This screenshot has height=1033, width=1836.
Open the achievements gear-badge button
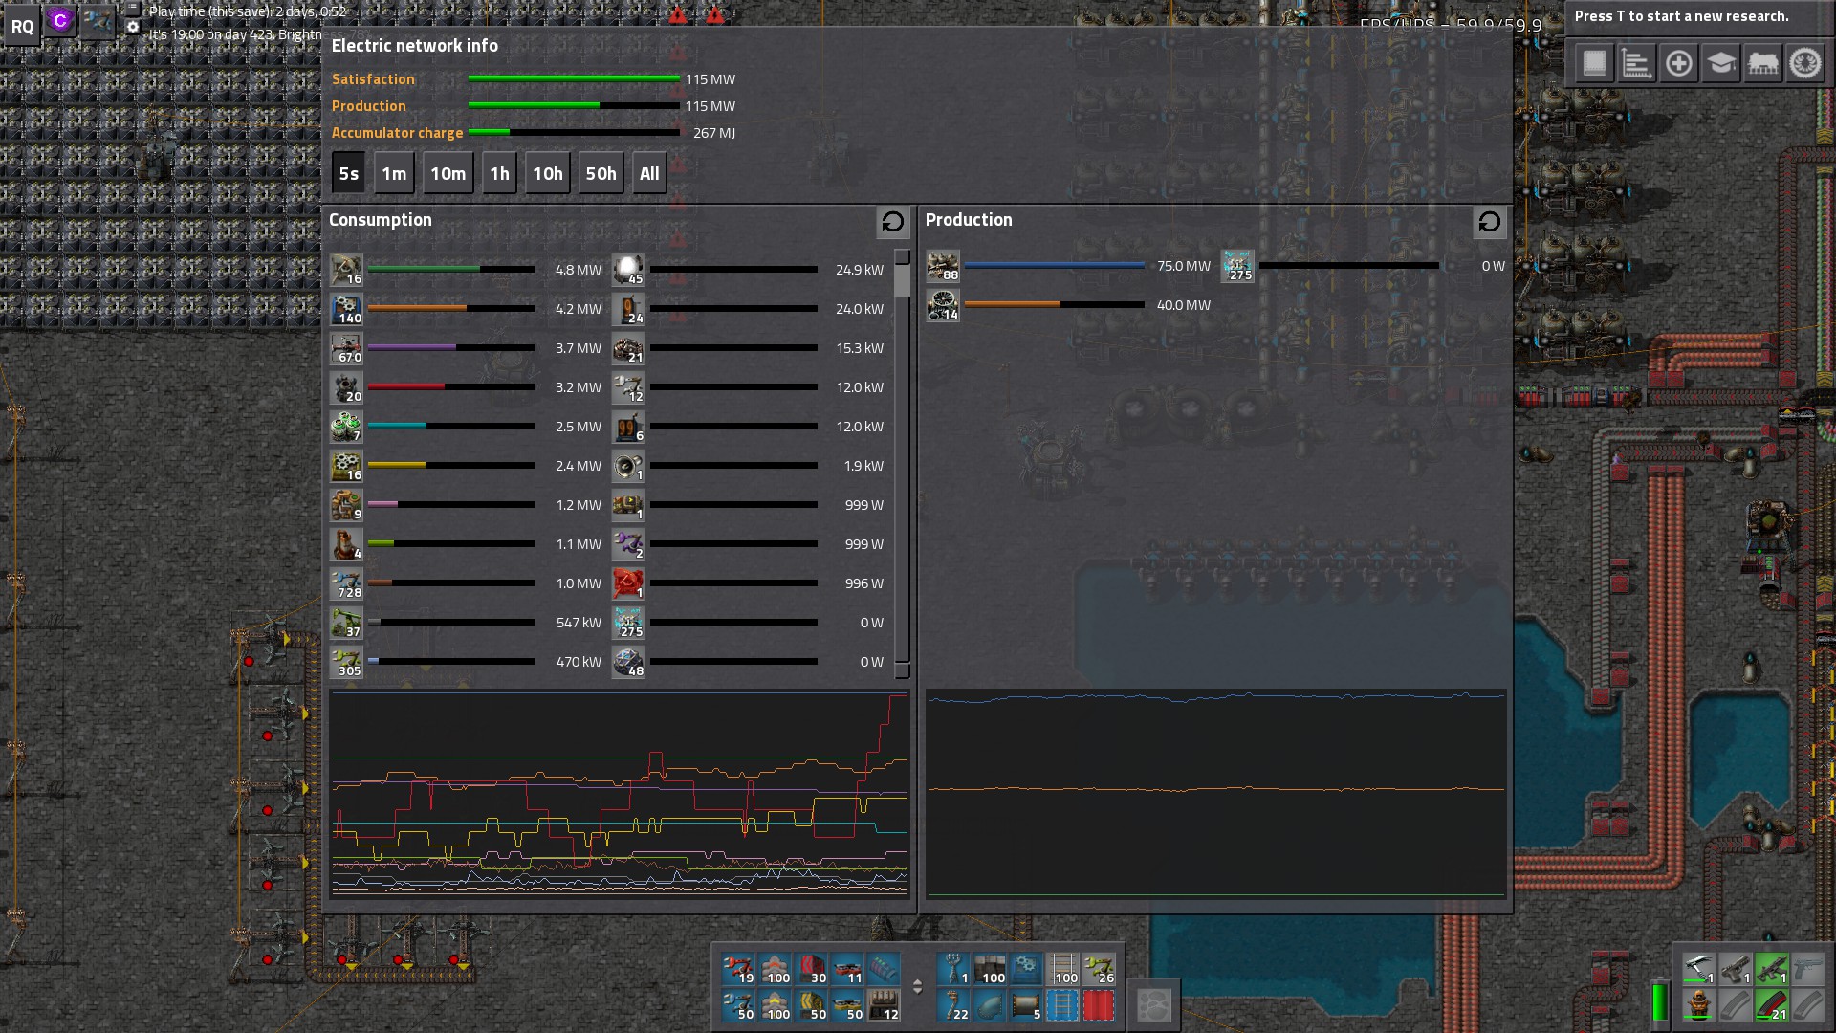(1804, 63)
